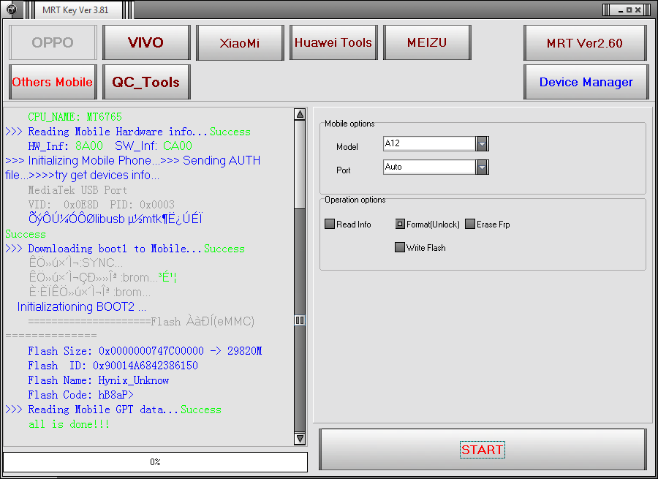Click the log scrollbar thumb
This screenshot has width=658, height=479.
click(x=300, y=320)
